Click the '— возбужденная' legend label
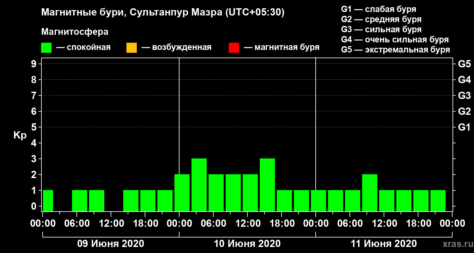 coord(176,47)
